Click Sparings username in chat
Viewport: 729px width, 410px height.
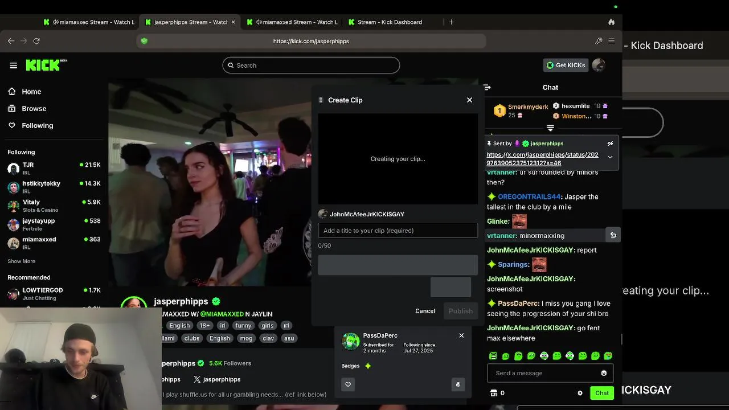coord(513,265)
